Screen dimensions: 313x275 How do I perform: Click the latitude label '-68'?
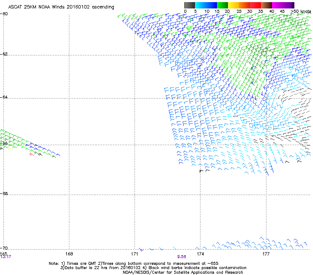(4, 194)
